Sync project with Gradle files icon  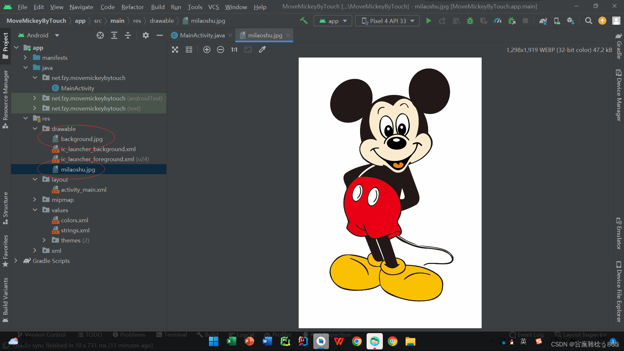543,21
